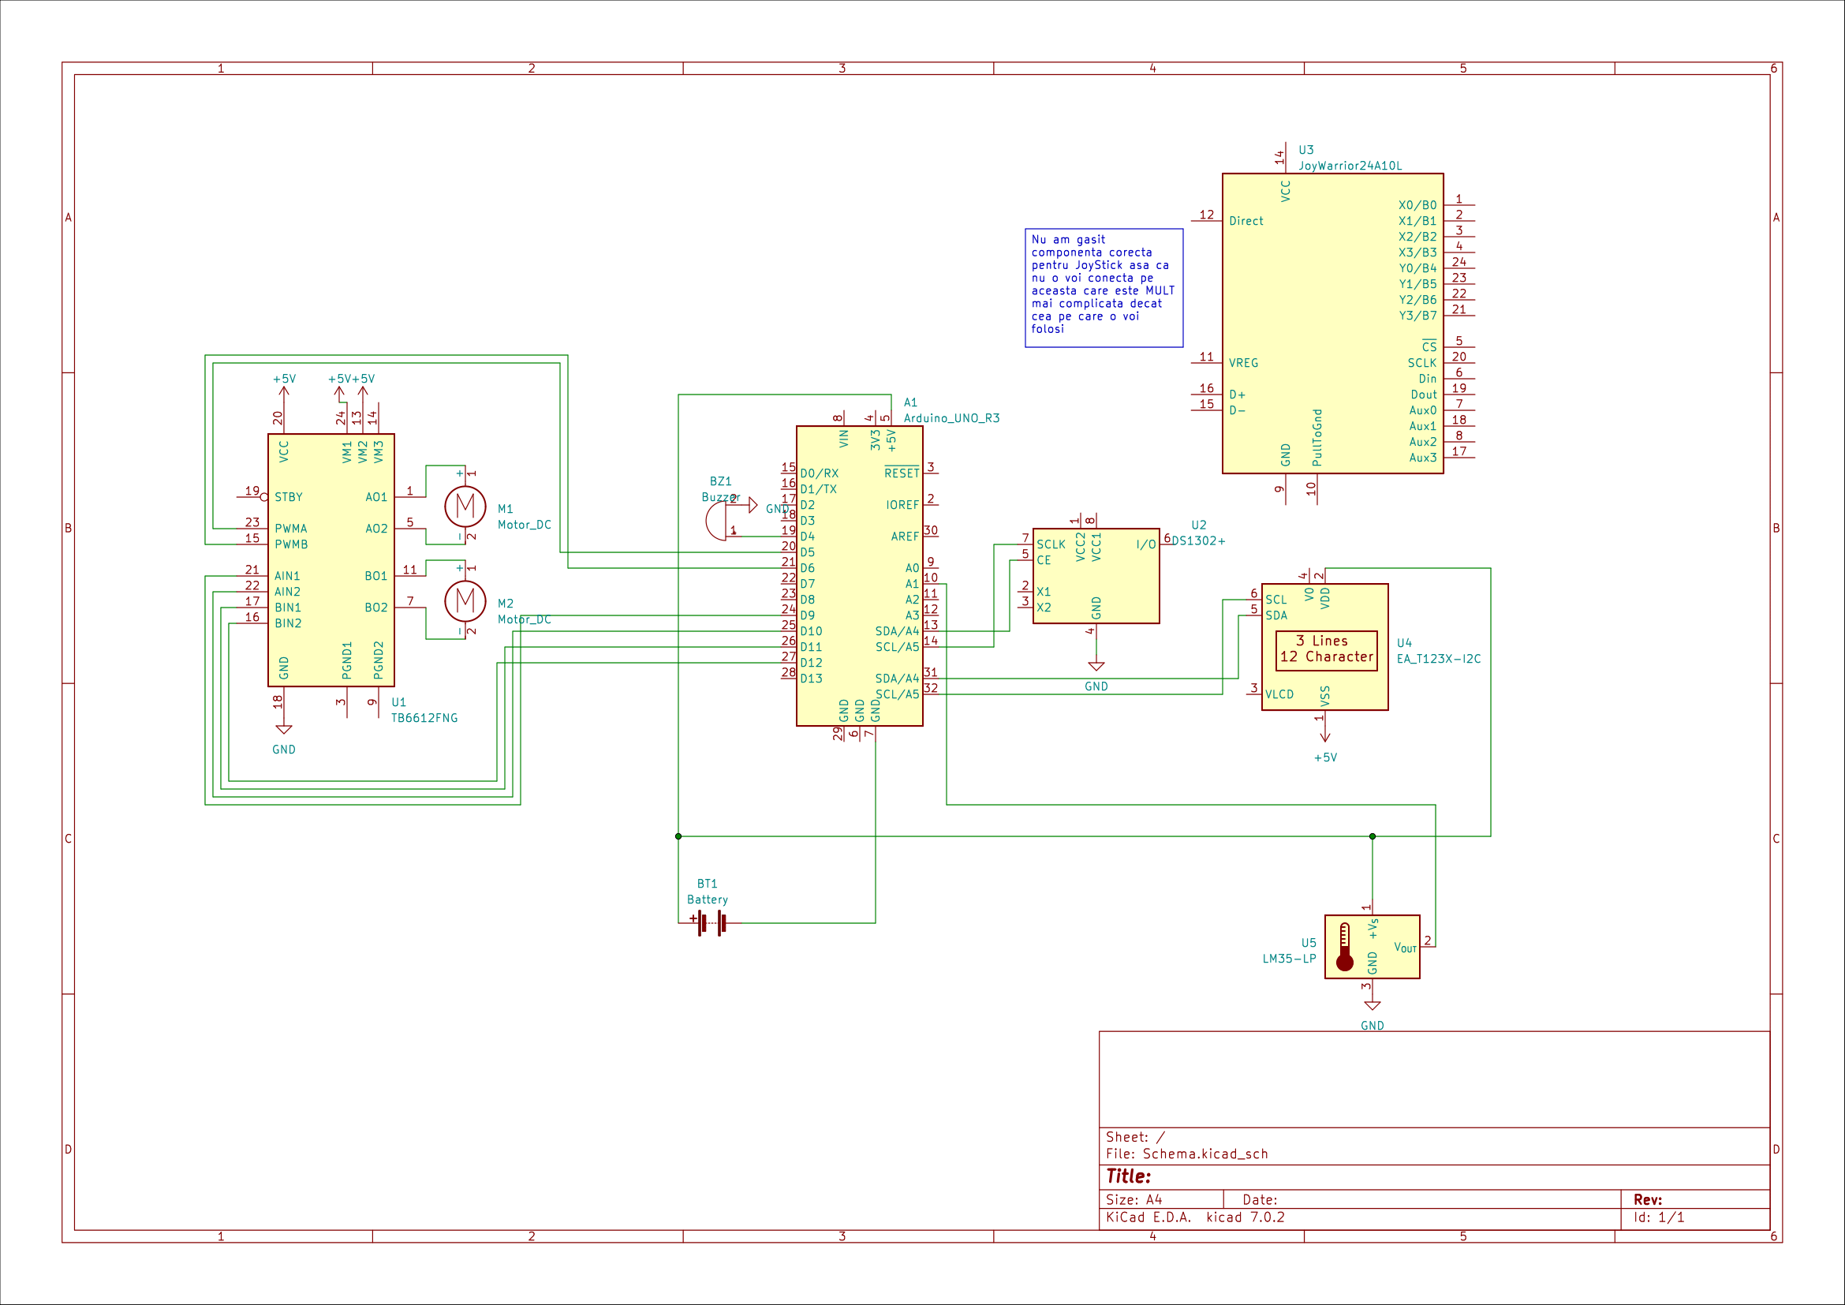Click the AIN1 pin label
1845x1305 pixels.
pos(287,576)
